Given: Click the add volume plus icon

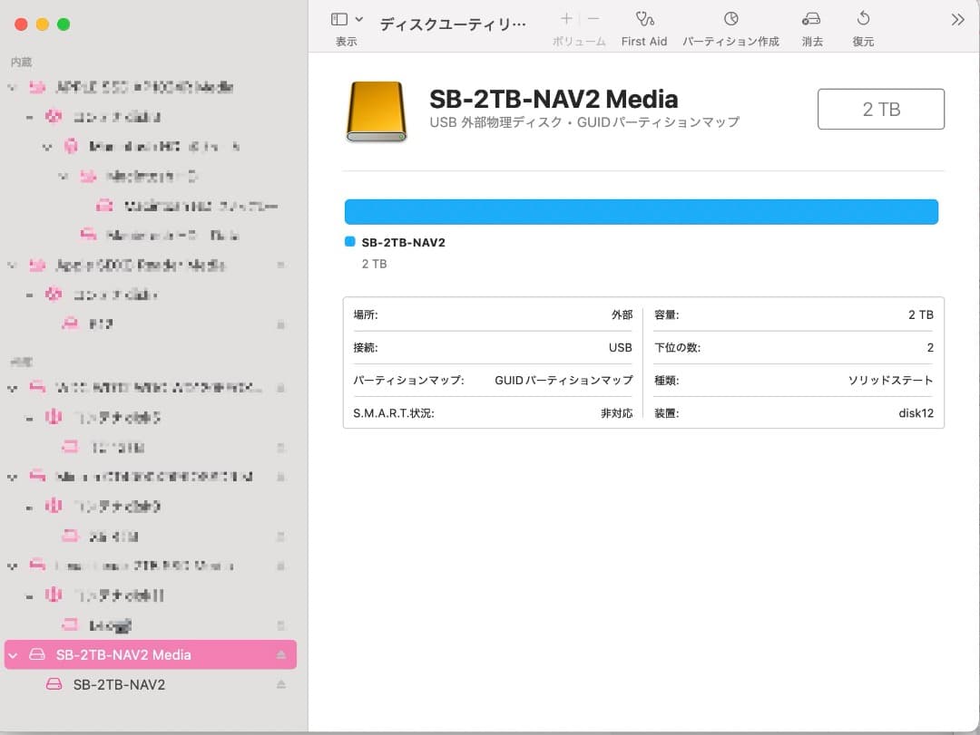Looking at the screenshot, I should [565, 18].
